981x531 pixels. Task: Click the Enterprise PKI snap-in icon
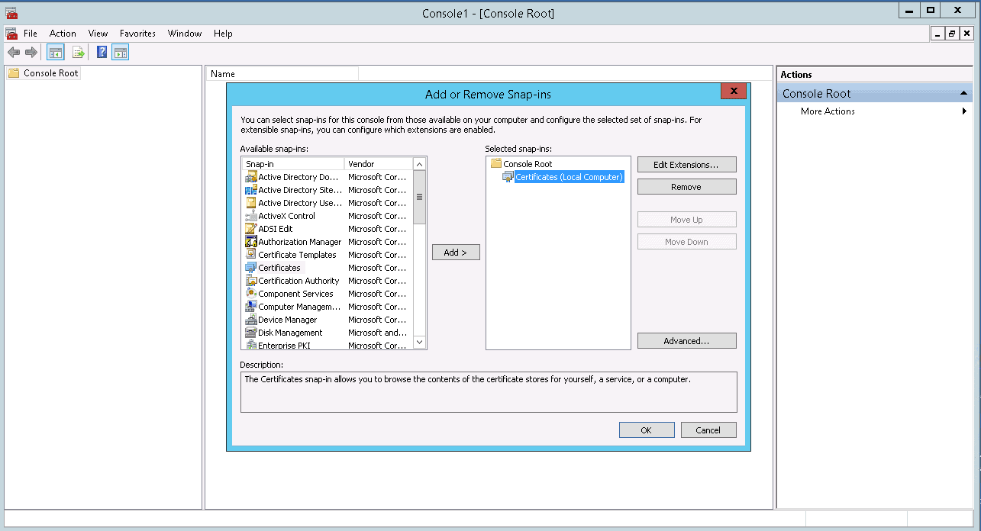(x=251, y=345)
